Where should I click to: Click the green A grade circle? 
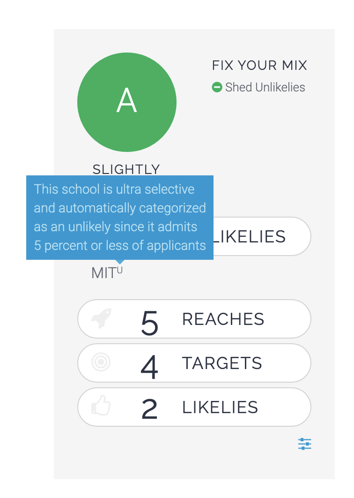point(127,102)
